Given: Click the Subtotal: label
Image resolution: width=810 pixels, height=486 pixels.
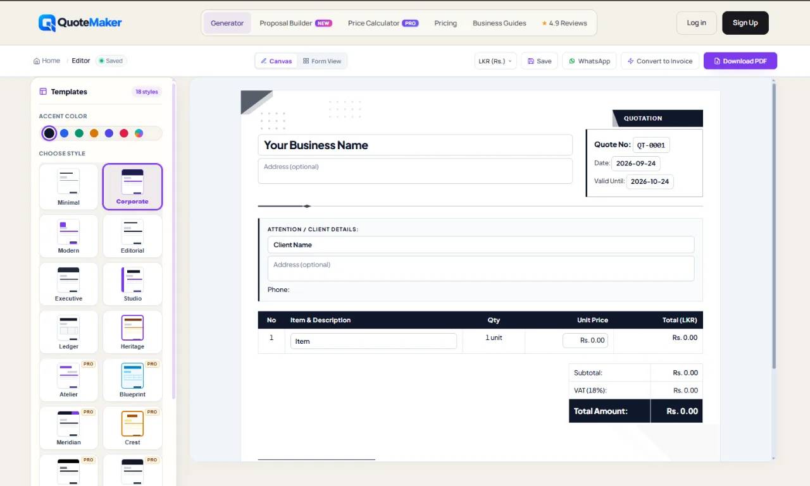Looking at the screenshot, I should coord(588,373).
